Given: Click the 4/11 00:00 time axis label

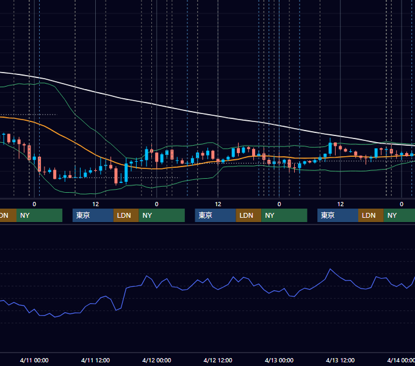Looking at the screenshot, I should pos(34,360).
